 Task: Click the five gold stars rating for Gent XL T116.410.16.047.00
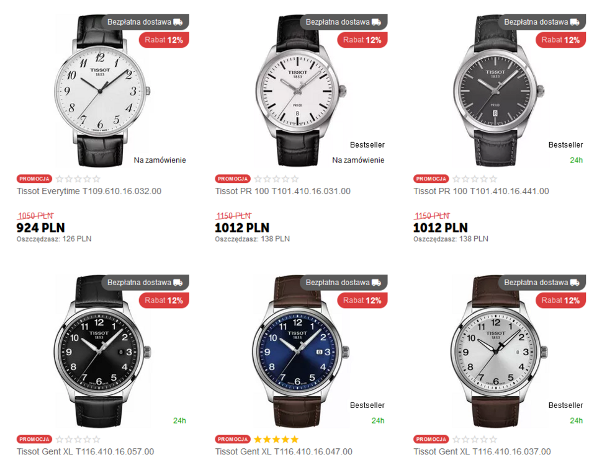point(276,440)
